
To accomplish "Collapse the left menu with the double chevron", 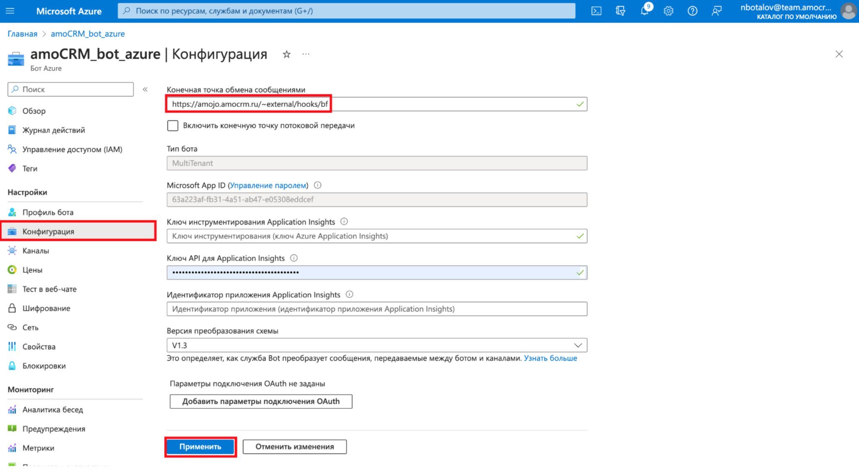I will [x=145, y=89].
